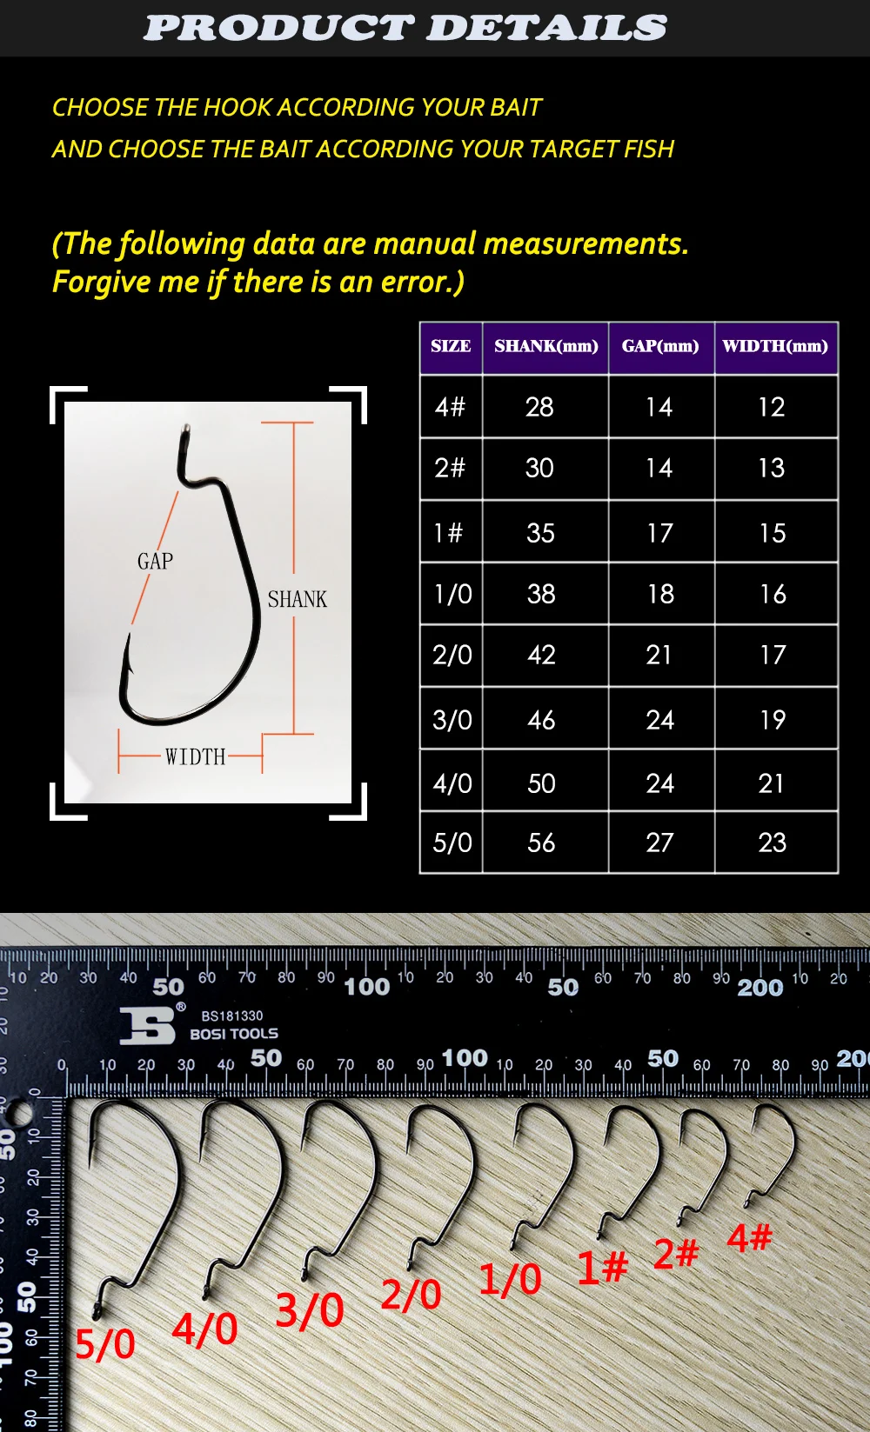Image resolution: width=870 pixels, height=1432 pixels.
Task: Select shank value "28" in the 4# row
Action: (x=539, y=406)
